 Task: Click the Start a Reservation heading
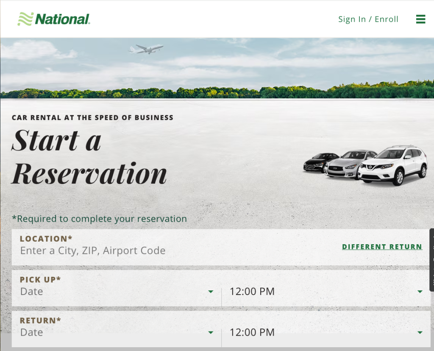click(x=89, y=157)
